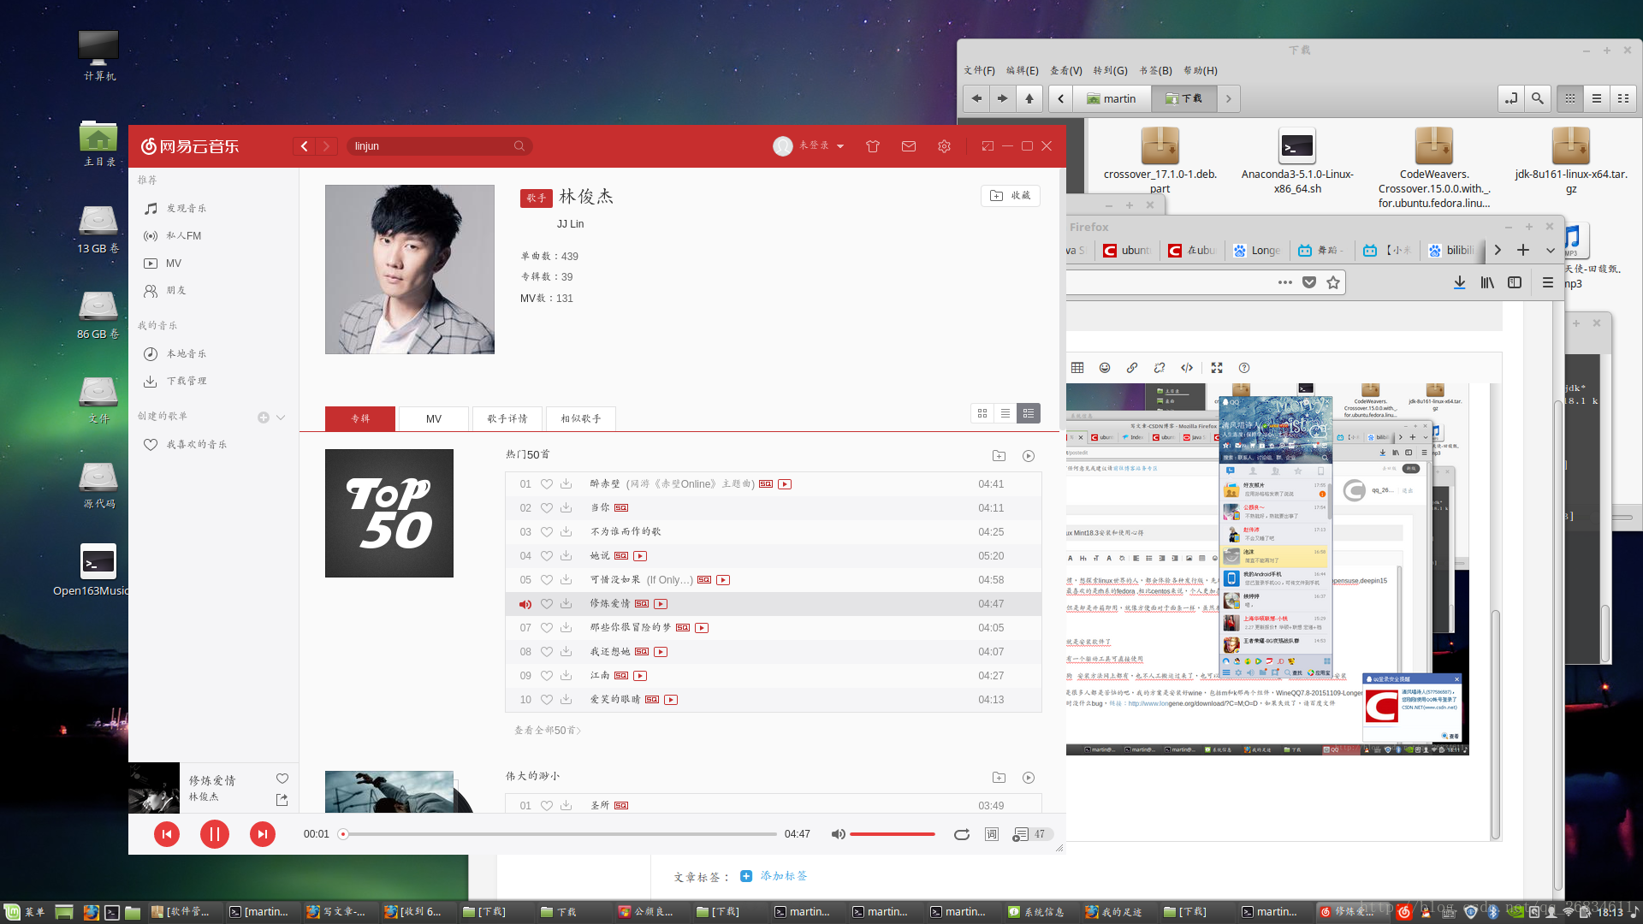Open the 专辑 tab

360,418
